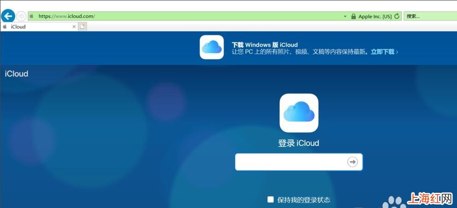The width and height of the screenshot is (457, 208).
Task: View the Apple Inc. [US] certificate label
Action: [375, 17]
